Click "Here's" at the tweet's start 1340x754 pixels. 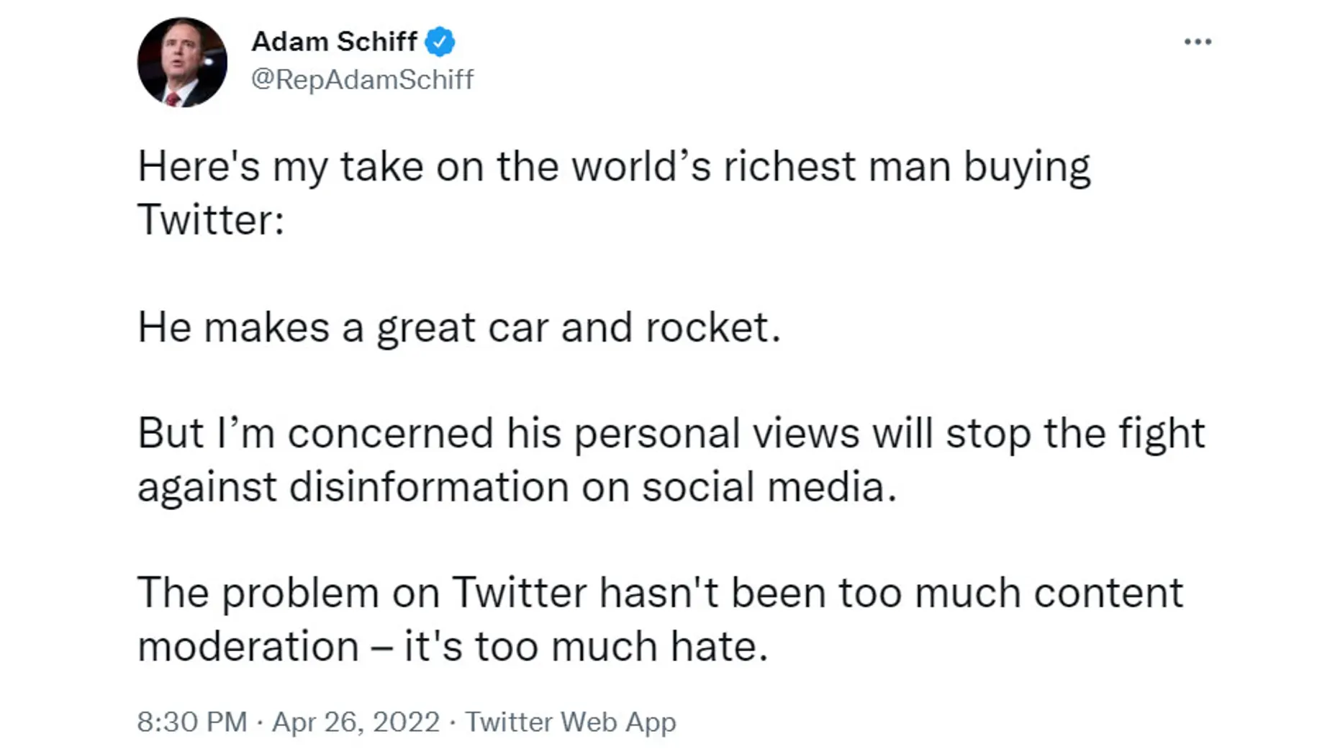199,167
